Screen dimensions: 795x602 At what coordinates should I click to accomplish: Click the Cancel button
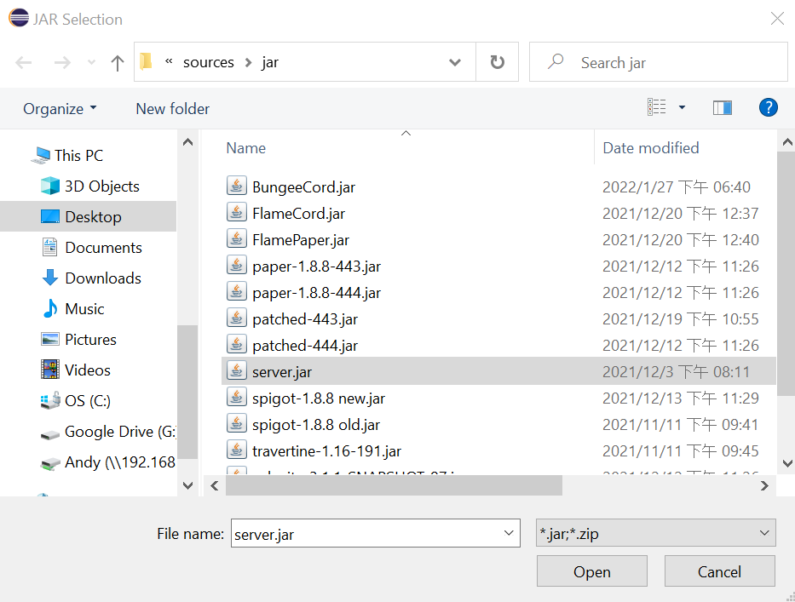pos(719,571)
